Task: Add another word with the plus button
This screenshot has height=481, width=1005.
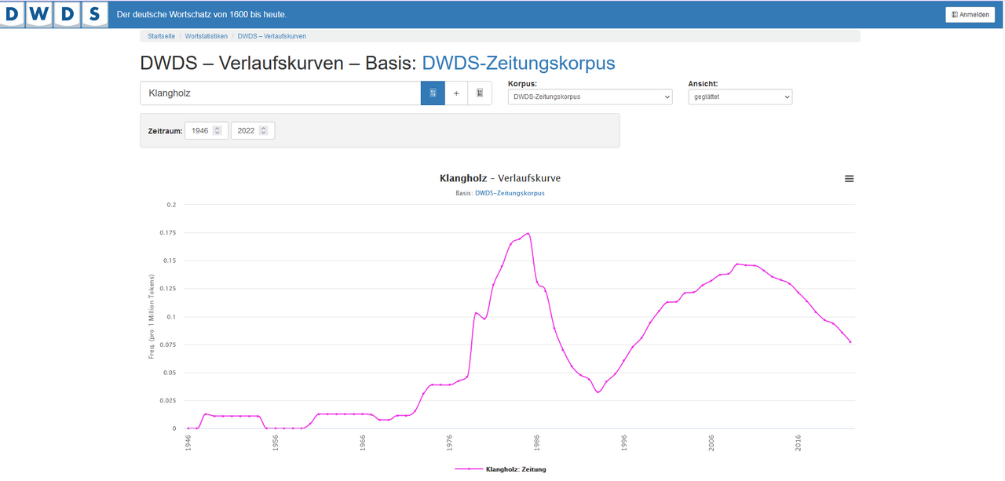Action: [456, 93]
